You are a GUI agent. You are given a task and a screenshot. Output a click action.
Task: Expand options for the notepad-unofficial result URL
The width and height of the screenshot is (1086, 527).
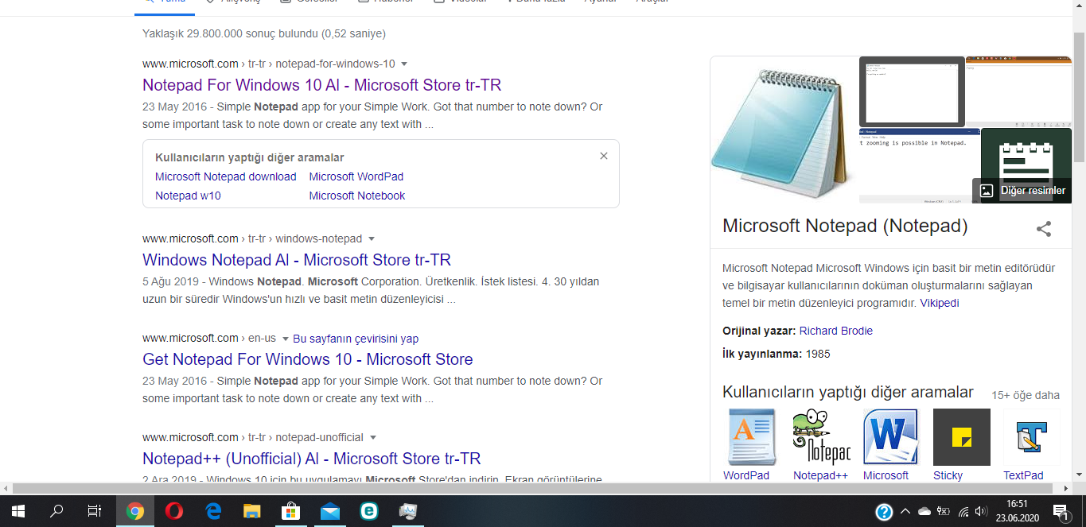tap(373, 437)
